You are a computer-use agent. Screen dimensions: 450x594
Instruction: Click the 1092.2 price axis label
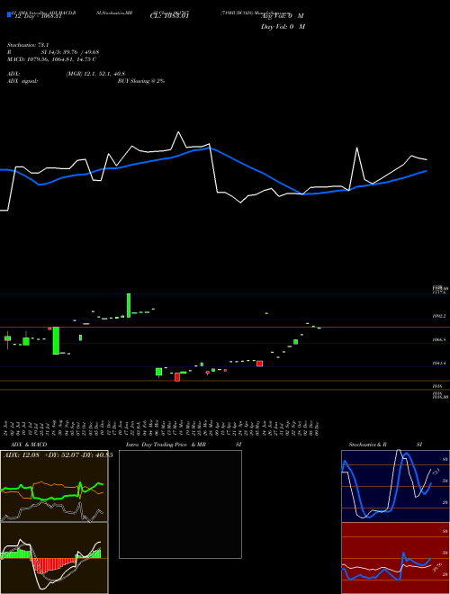point(439,316)
